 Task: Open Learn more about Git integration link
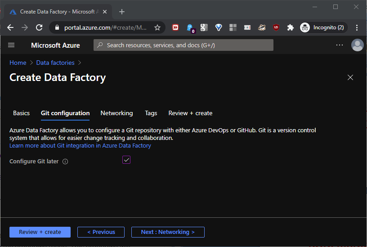[80, 146]
